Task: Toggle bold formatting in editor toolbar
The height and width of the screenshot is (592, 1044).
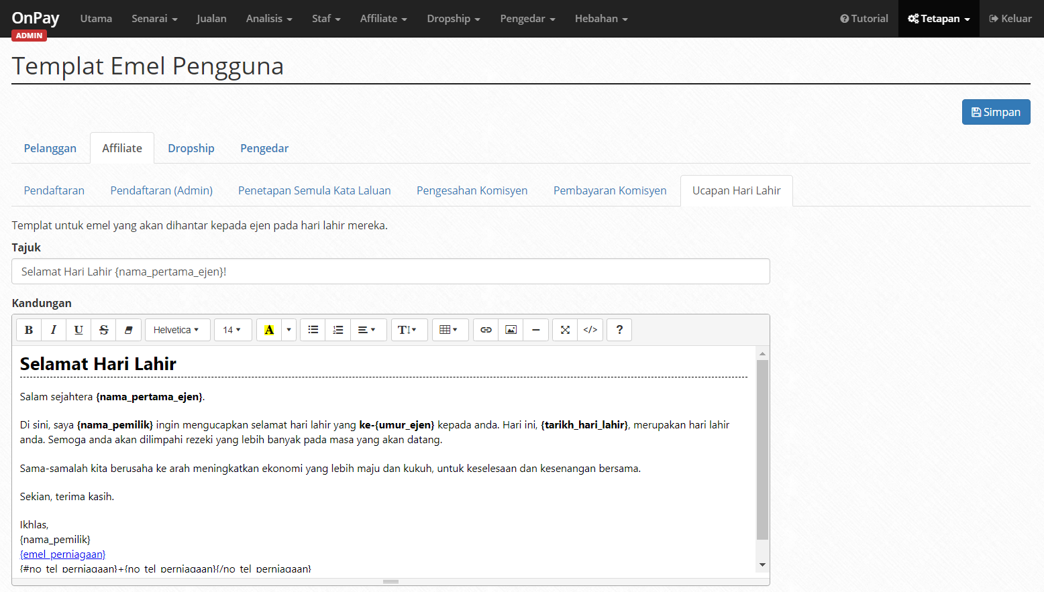Action: coord(29,330)
